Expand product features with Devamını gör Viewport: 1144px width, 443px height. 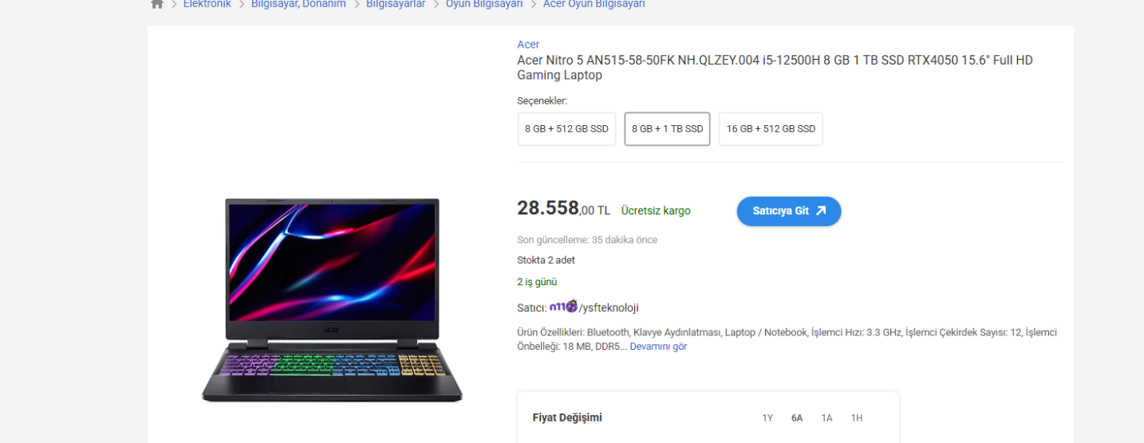tap(658, 347)
